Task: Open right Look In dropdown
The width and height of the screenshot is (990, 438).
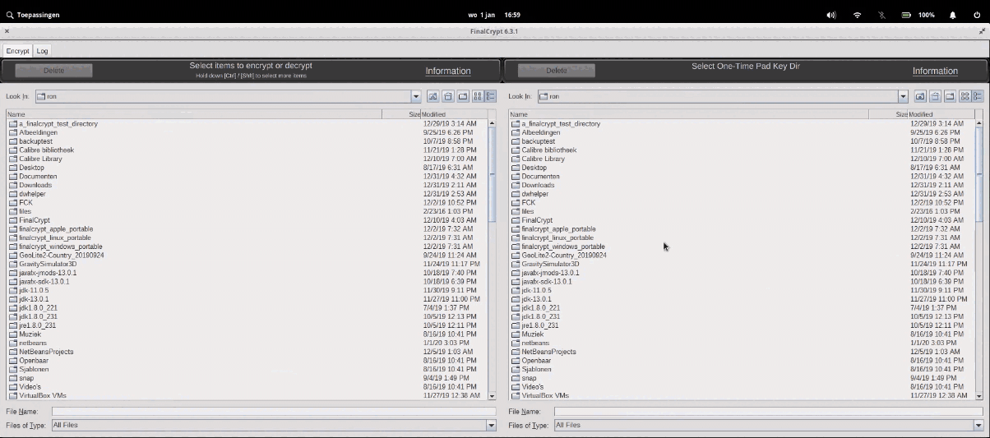Action: [903, 96]
